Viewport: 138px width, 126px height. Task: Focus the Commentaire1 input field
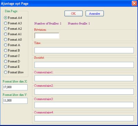pyautogui.click(x=84, y=78)
